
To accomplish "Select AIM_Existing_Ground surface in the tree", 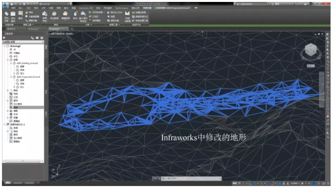I will [27, 63].
